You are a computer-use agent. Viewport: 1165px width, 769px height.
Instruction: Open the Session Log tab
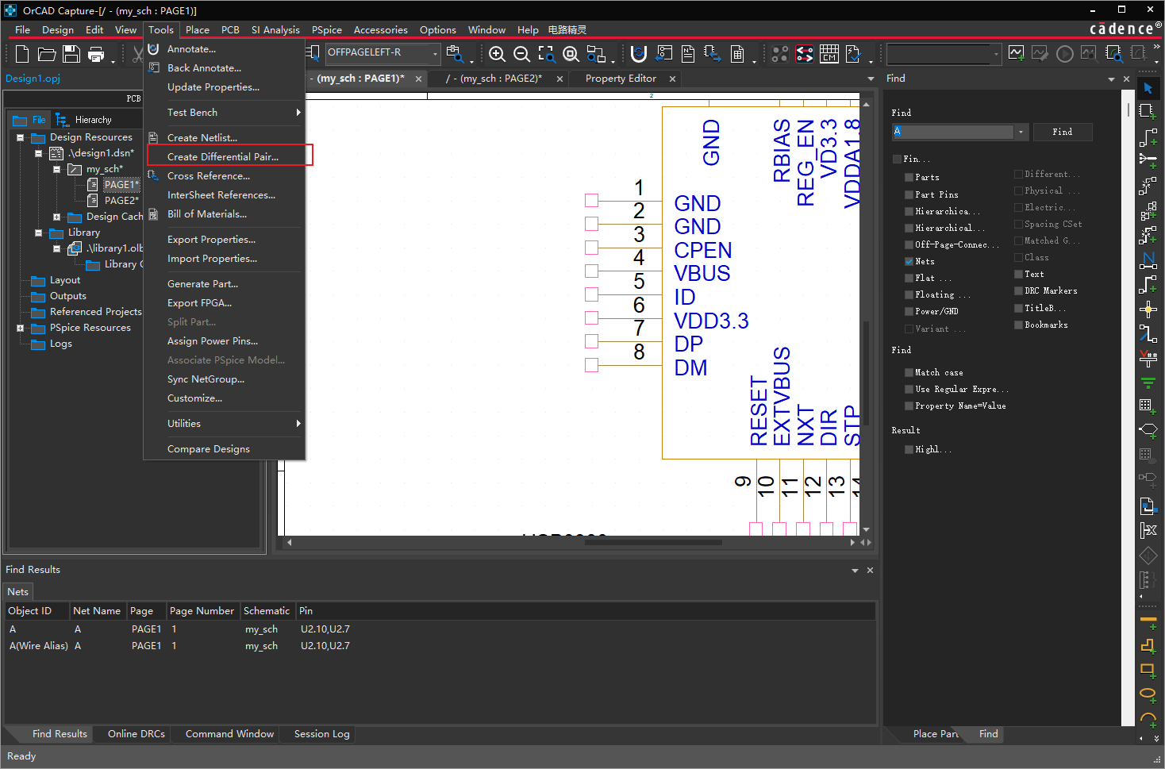pos(321,734)
